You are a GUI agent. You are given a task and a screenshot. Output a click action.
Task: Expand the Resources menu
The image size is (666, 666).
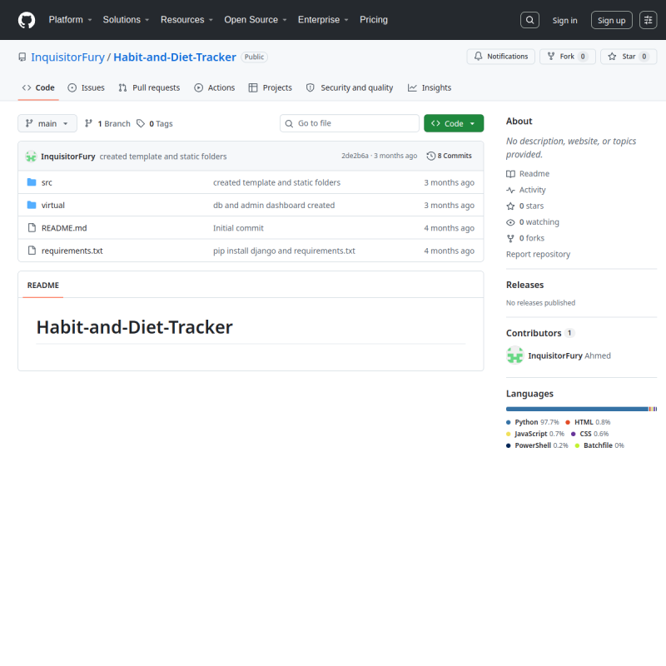coord(186,20)
